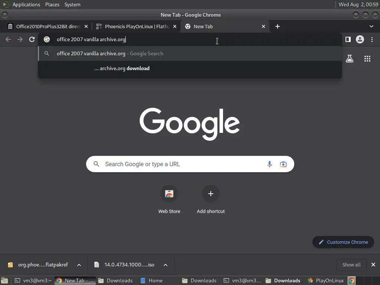The image size is (380, 285).
Task: Open the Google apps grid
Action: [x=367, y=59]
